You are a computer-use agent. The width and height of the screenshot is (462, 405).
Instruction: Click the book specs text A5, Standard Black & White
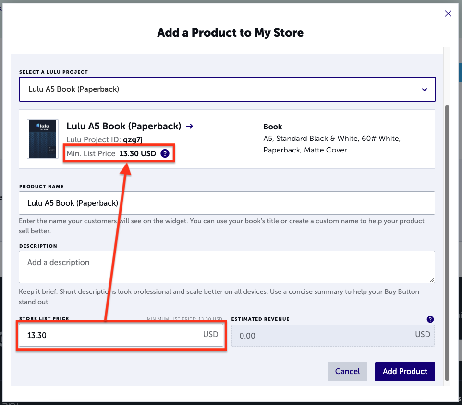[332, 144]
